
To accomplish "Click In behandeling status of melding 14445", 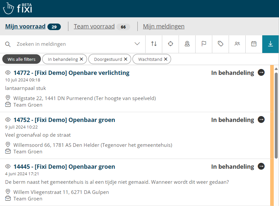I will point(233,166).
